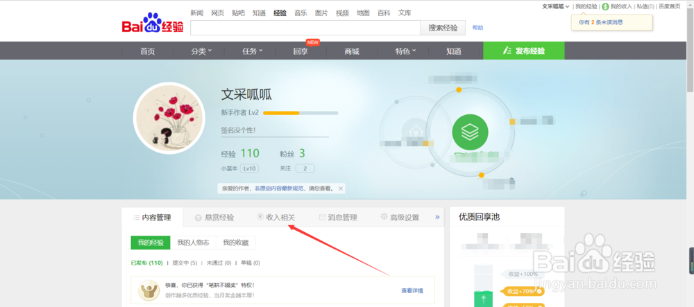694x307 pixels.
Task: Open the 查看详情 link
Action: 412,290
